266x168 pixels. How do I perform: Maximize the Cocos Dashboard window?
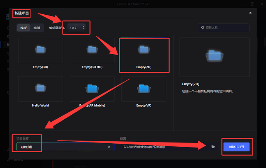253,4
